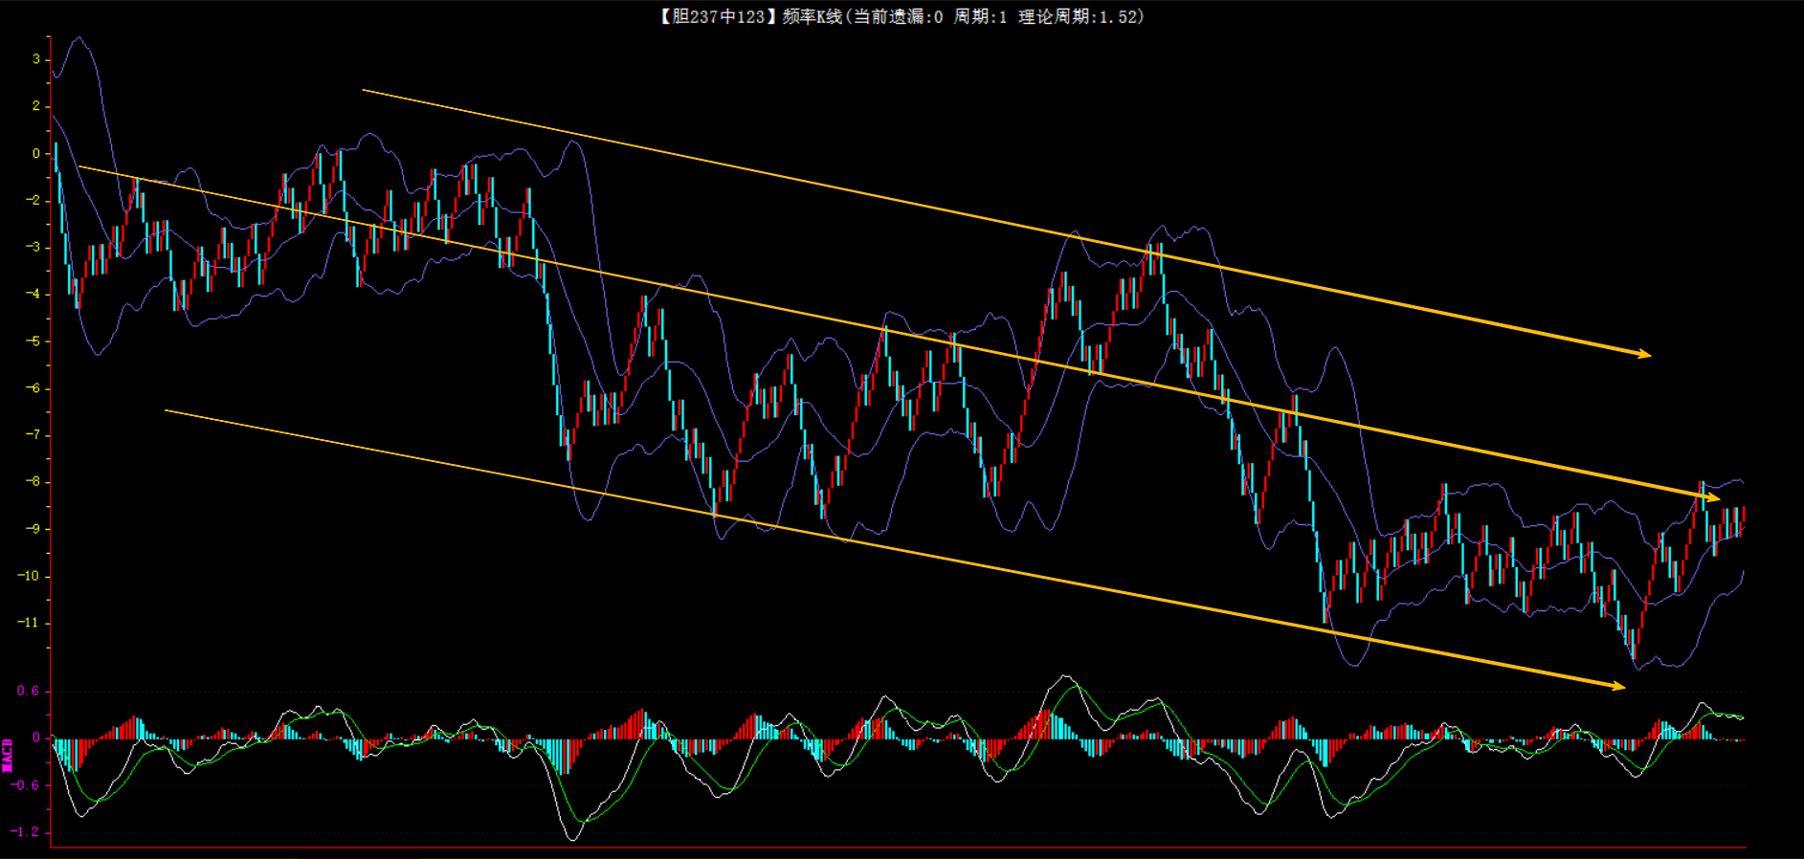Click the y-axis label 3 at top
The height and width of the screenshot is (859, 1804).
(36, 59)
